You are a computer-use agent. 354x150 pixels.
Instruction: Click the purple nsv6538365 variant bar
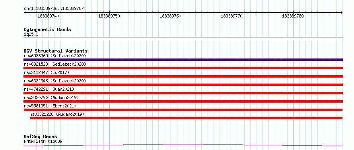(x=183, y=60)
